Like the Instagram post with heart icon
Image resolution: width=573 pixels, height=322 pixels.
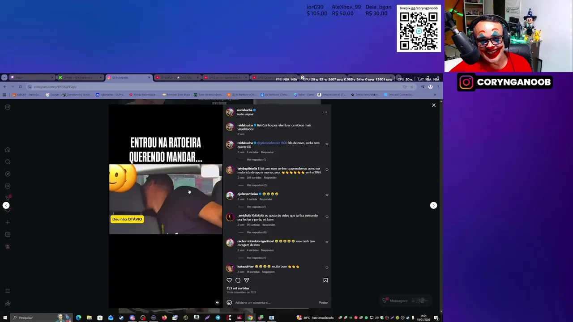click(x=229, y=280)
